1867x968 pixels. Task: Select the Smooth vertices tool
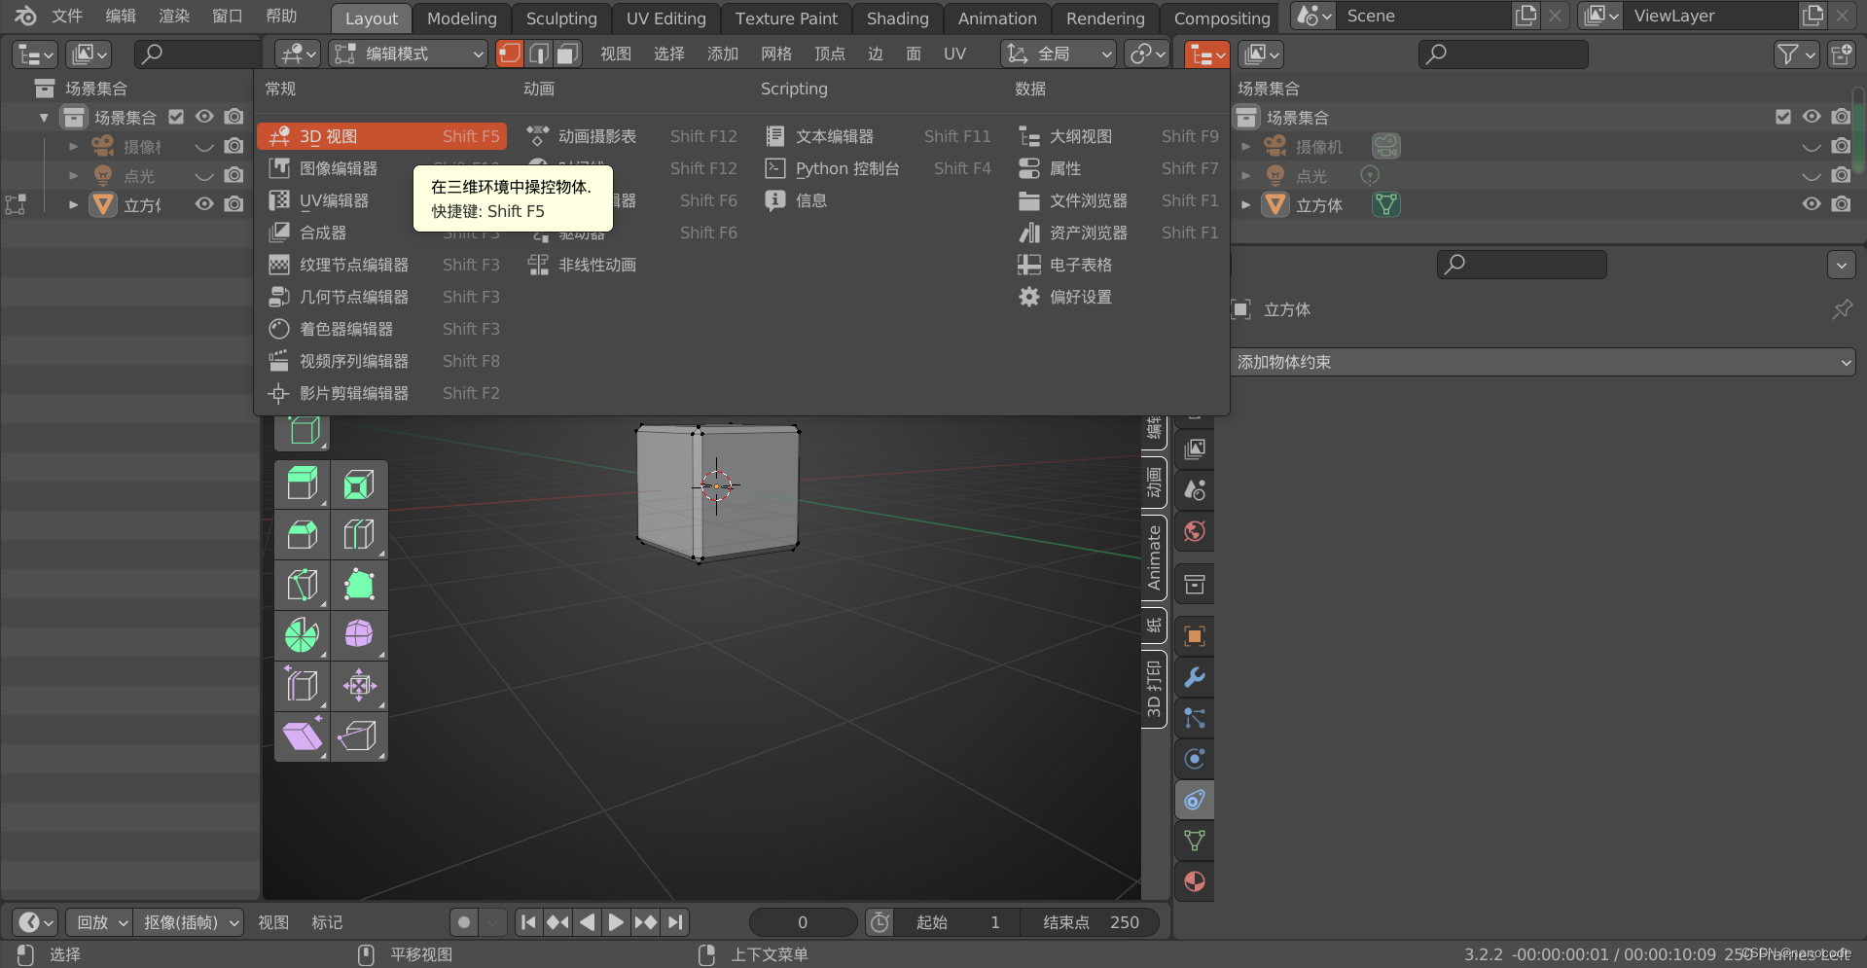coord(359,635)
